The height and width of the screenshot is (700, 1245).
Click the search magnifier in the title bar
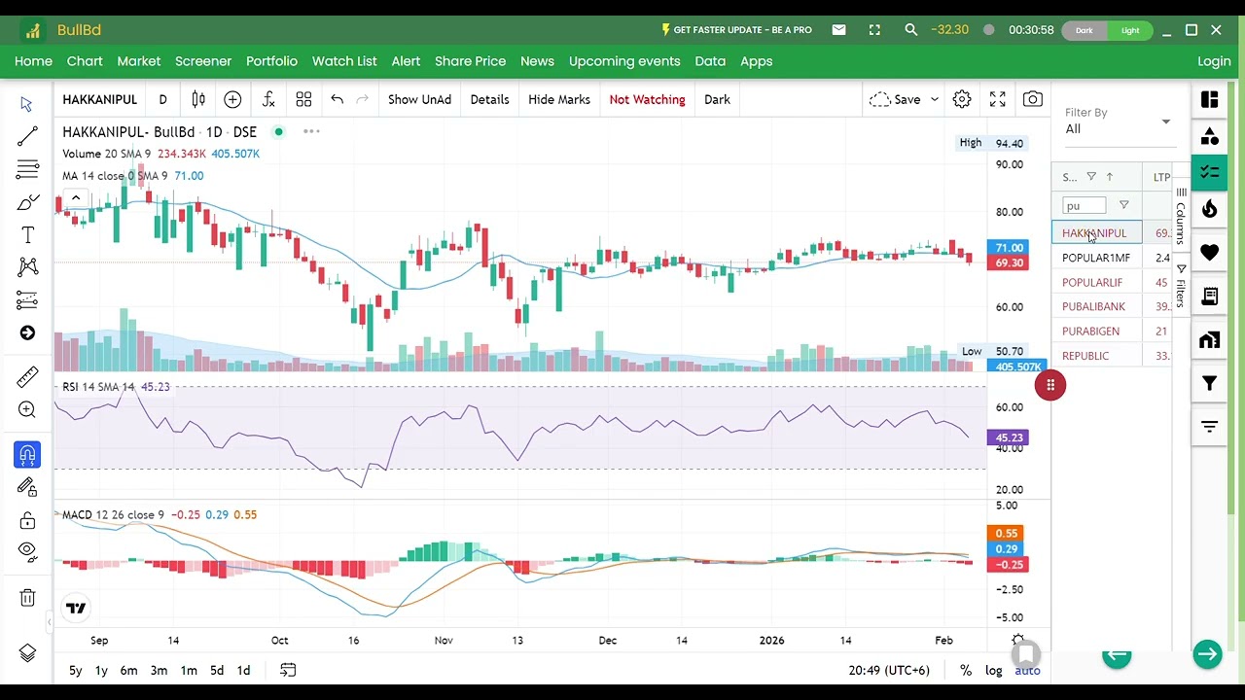coord(910,30)
